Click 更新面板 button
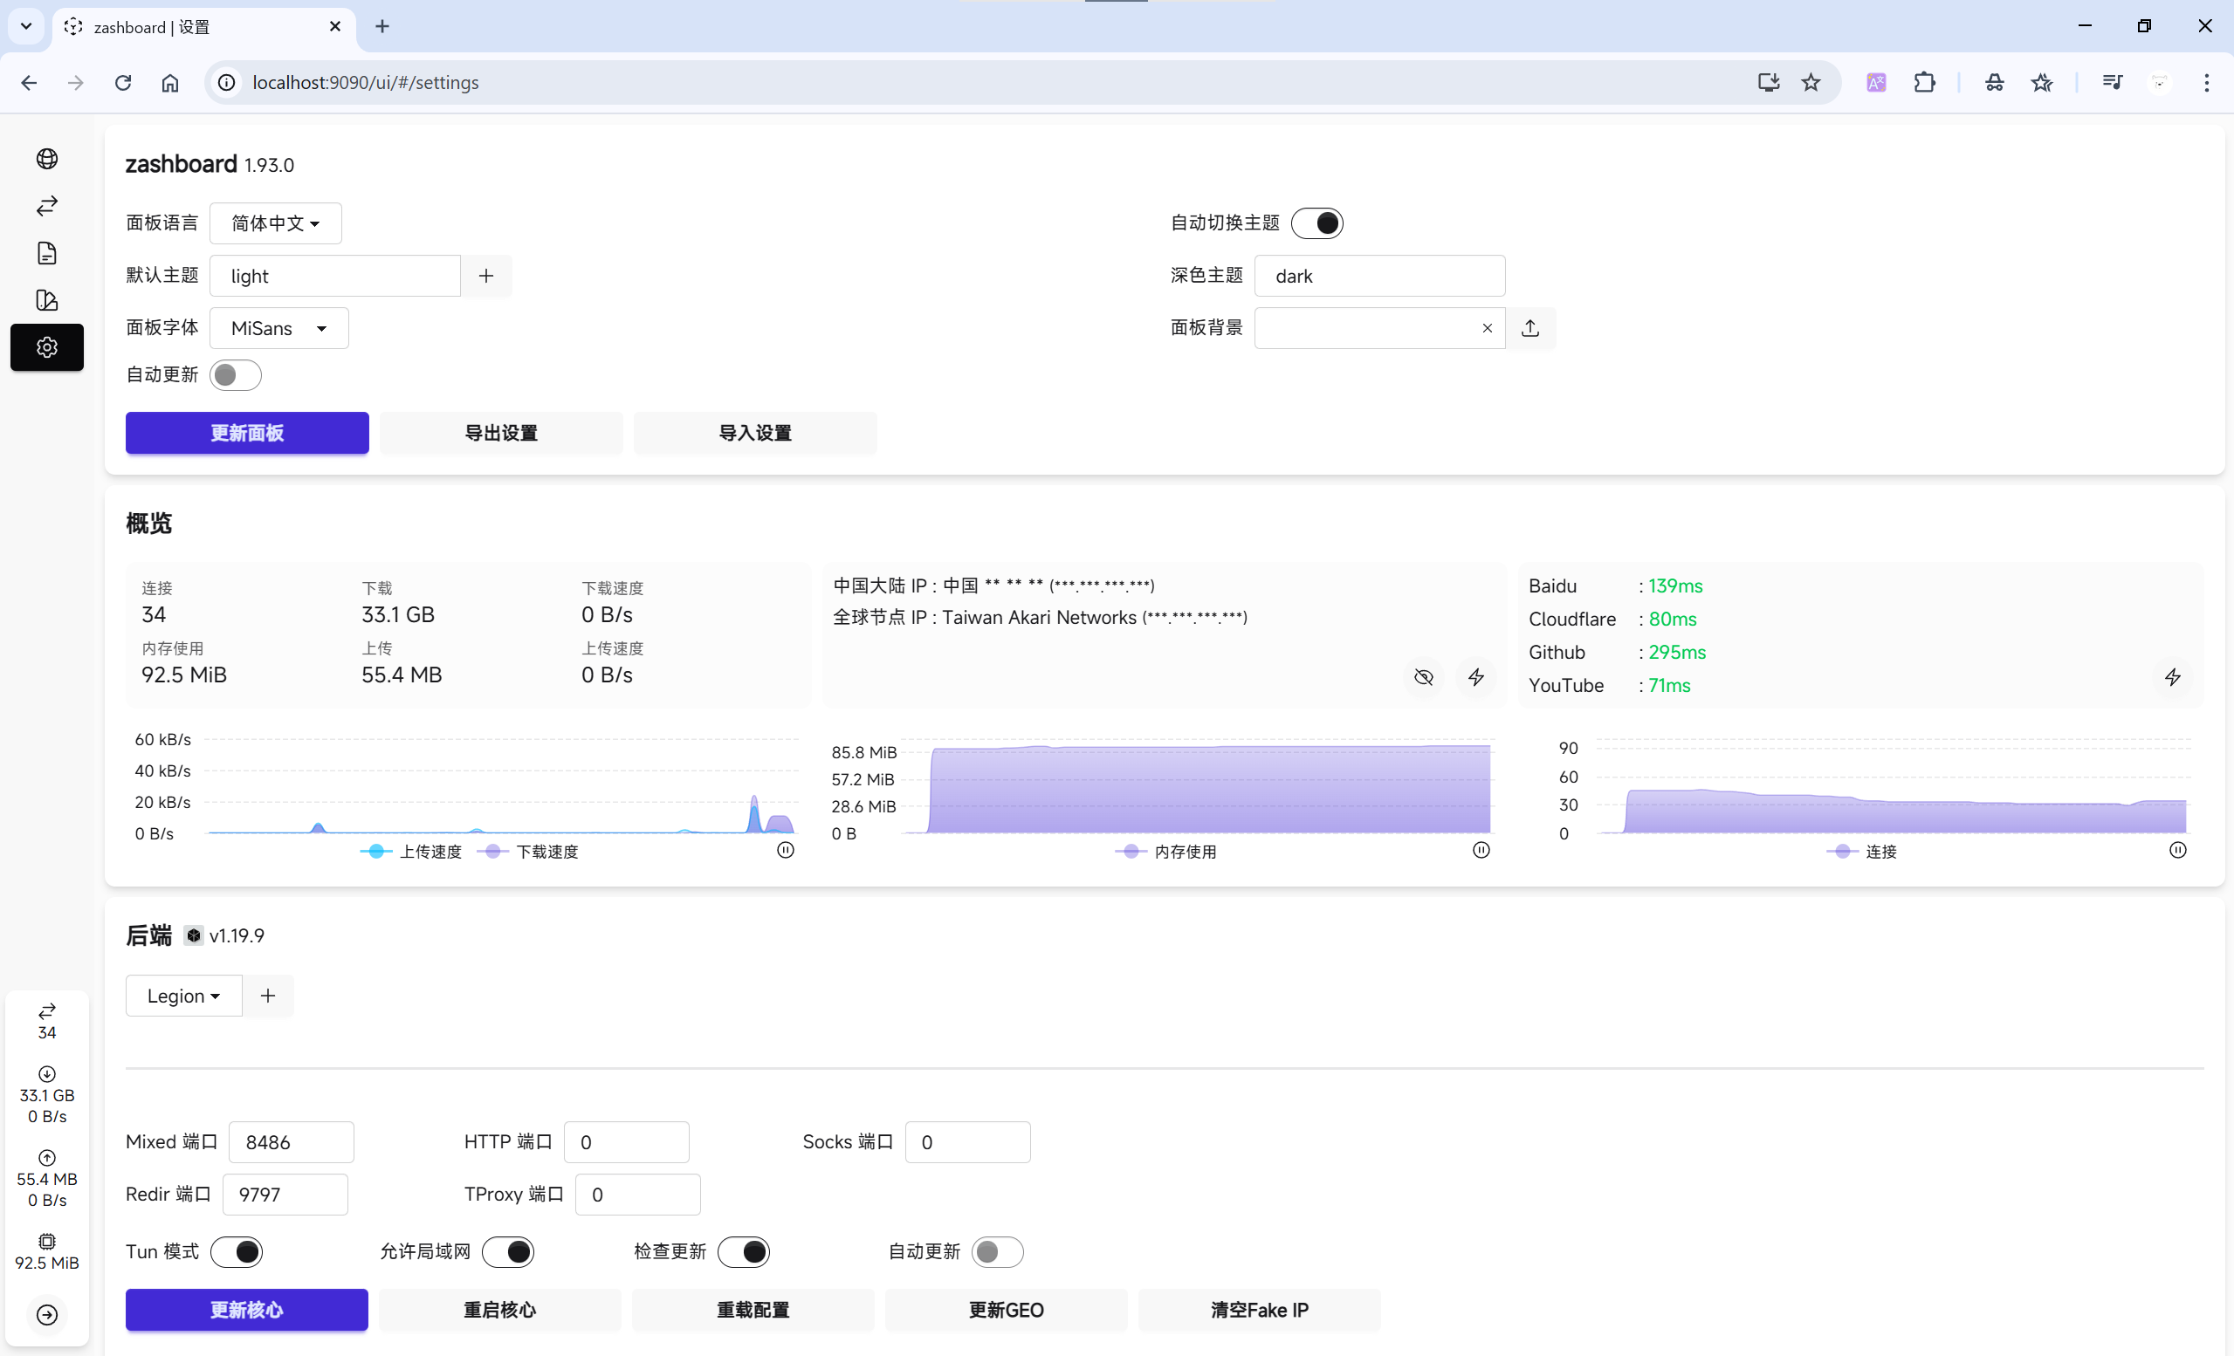Screen dimensions: 2234x1356 (x=248, y=432)
